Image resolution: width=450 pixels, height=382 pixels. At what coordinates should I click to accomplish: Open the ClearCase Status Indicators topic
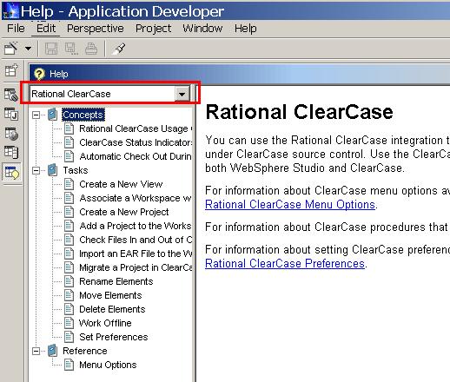click(x=136, y=142)
